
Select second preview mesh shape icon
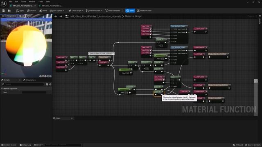click(43, 76)
